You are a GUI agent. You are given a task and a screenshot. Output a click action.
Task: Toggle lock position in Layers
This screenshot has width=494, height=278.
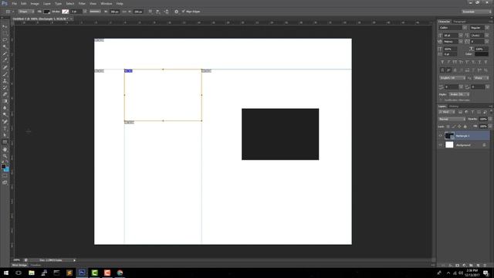tap(459, 127)
